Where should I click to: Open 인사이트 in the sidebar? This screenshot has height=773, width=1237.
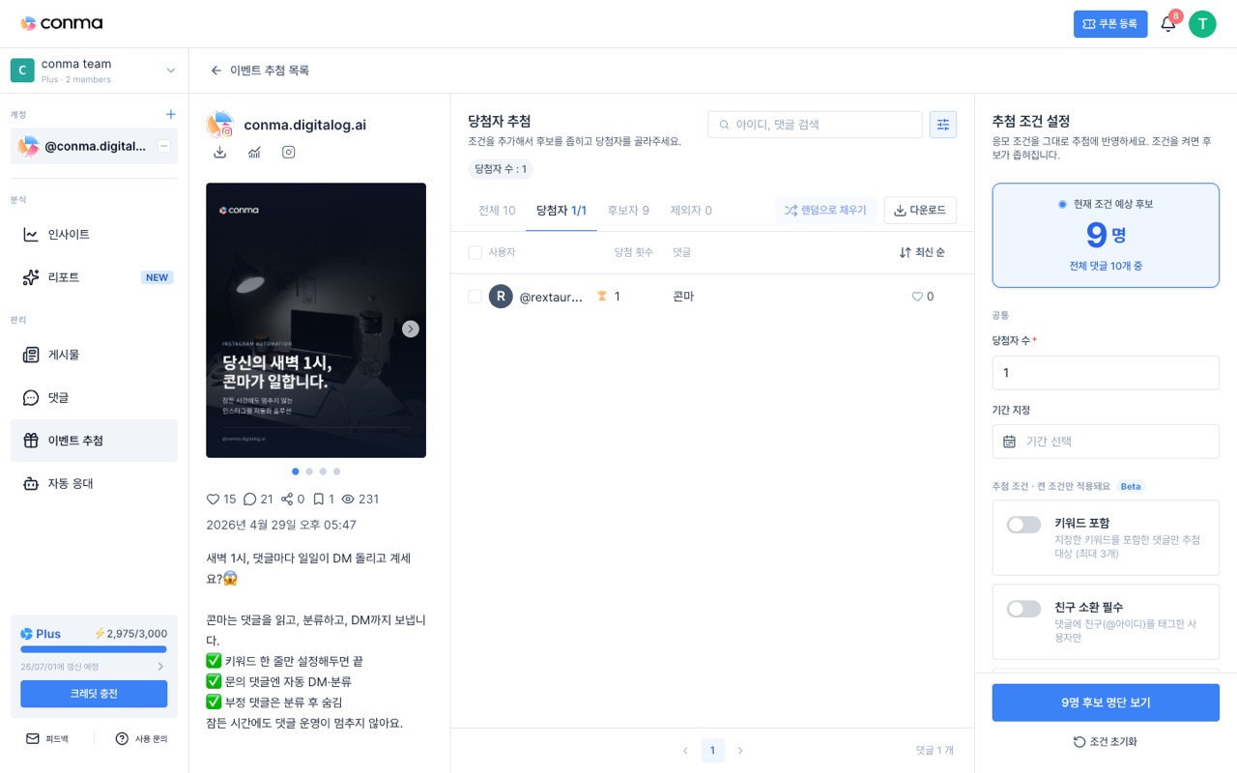94,234
